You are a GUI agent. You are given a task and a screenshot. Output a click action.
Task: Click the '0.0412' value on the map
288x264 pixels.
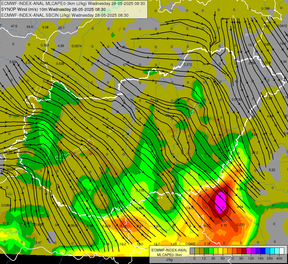pyautogui.click(x=282, y=26)
